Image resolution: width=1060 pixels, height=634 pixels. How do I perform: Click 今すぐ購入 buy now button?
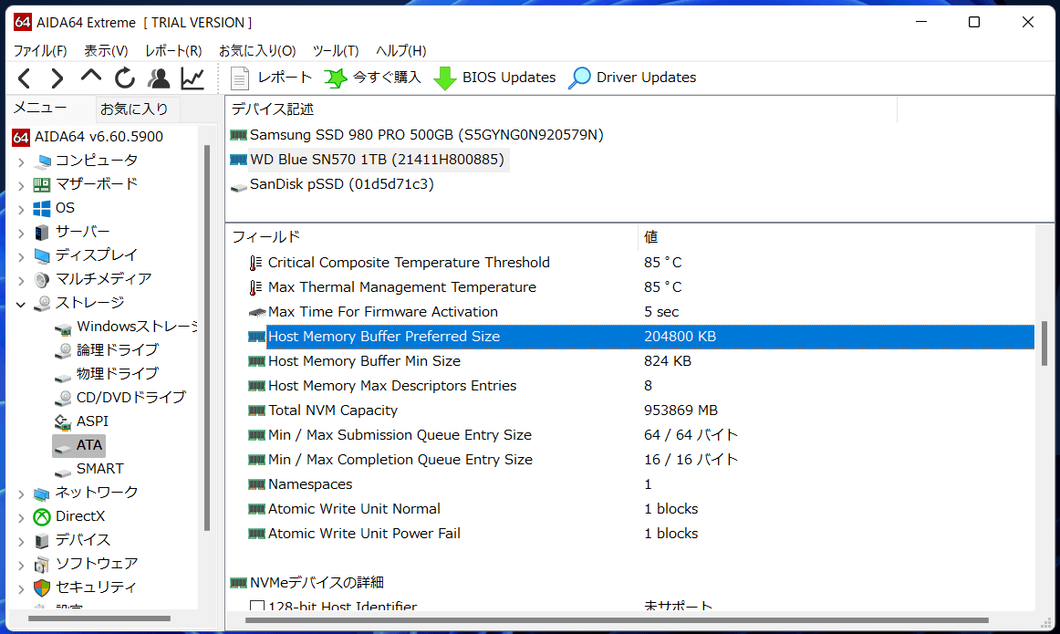[x=372, y=78]
